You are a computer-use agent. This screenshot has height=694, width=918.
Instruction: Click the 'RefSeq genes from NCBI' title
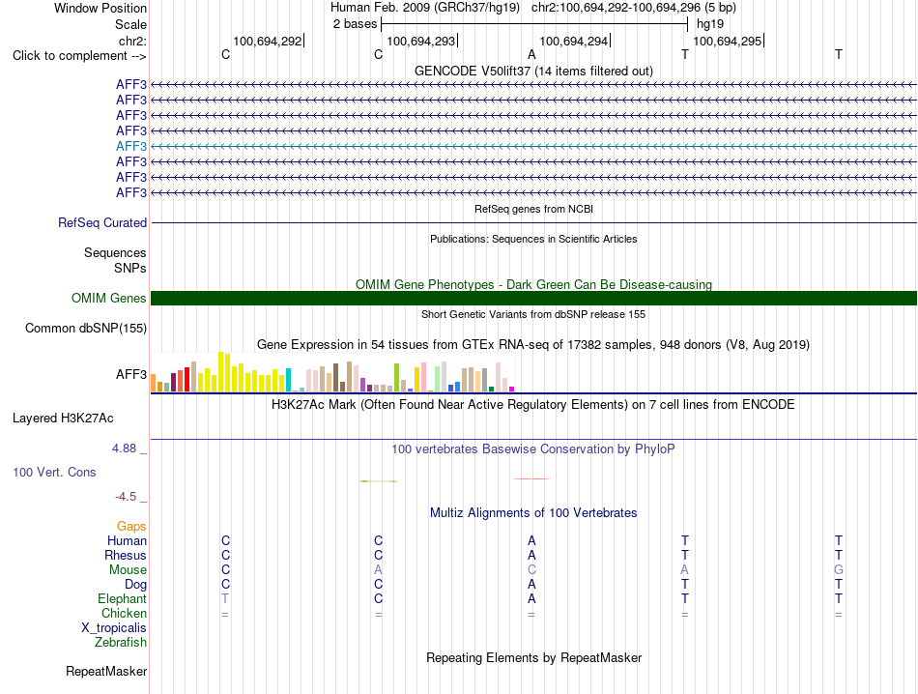coord(533,209)
